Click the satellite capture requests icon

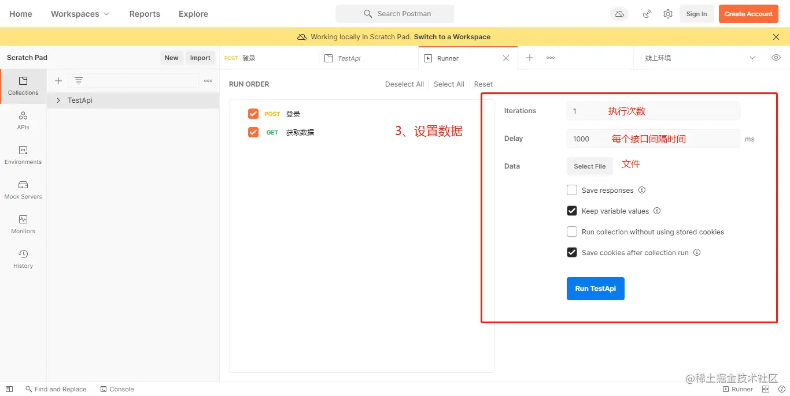[x=647, y=14]
